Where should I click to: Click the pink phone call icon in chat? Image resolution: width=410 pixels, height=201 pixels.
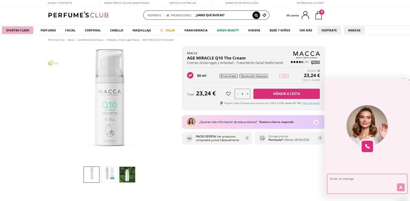pos(367,146)
